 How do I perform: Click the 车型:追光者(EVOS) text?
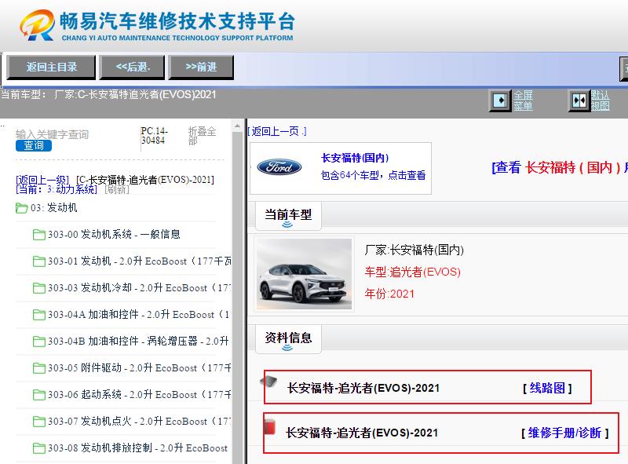(x=413, y=272)
